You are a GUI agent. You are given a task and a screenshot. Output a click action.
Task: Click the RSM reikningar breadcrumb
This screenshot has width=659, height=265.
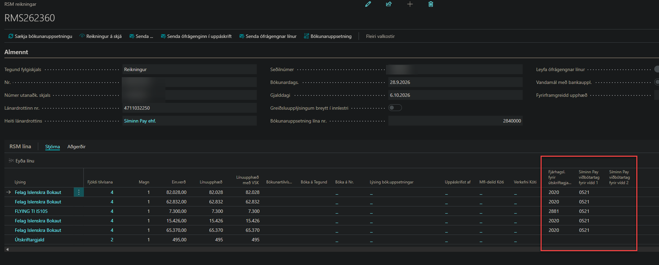click(20, 4)
